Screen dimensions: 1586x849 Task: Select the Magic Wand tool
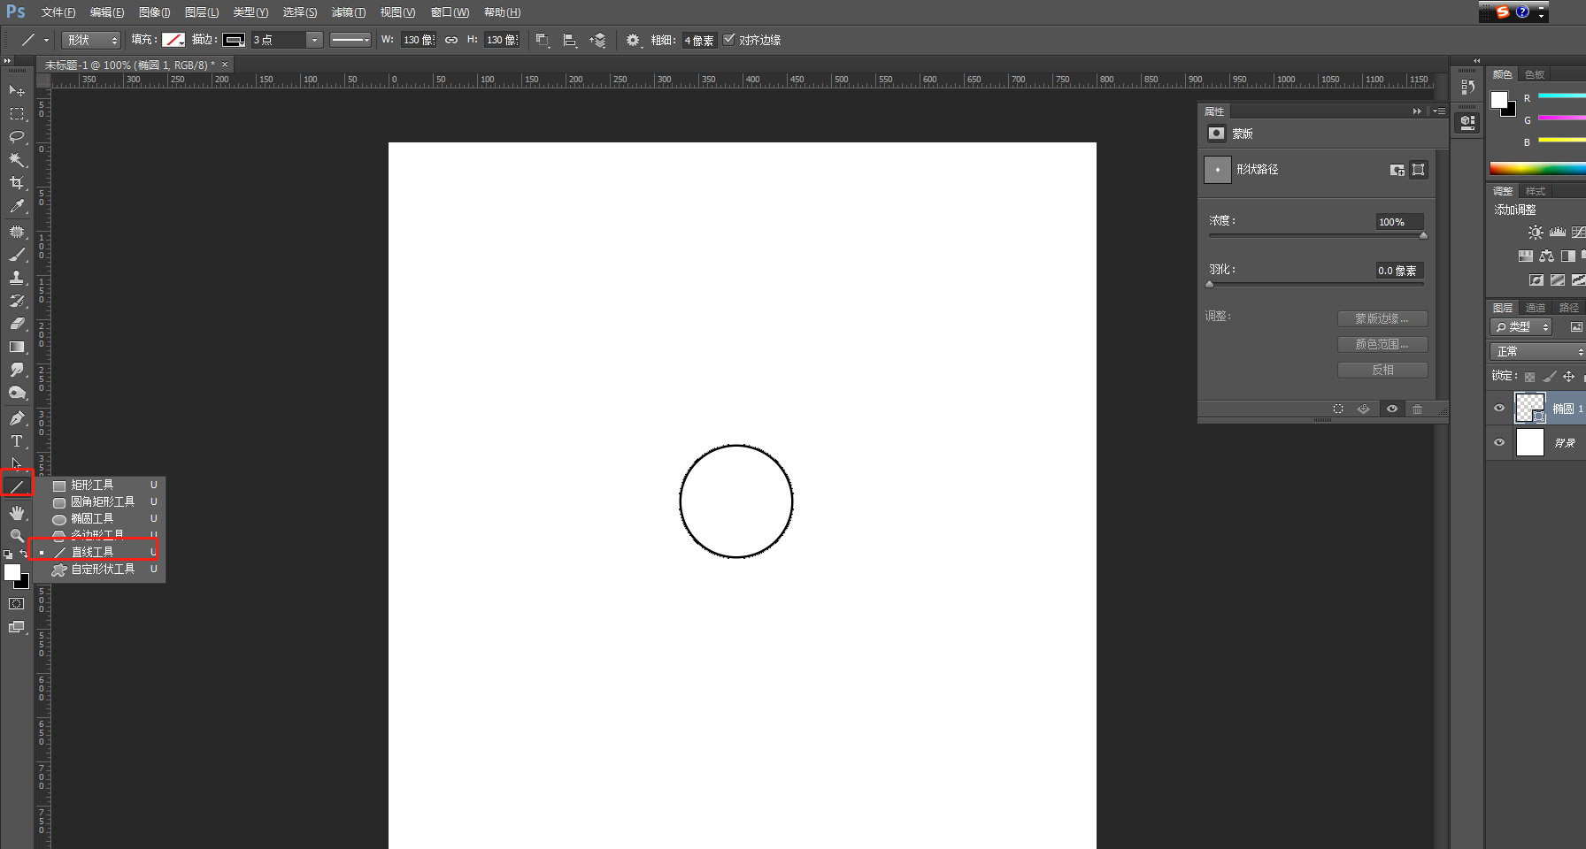(x=16, y=159)
